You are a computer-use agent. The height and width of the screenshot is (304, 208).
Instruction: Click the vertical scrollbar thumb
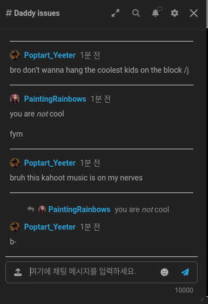click(207, 14)
